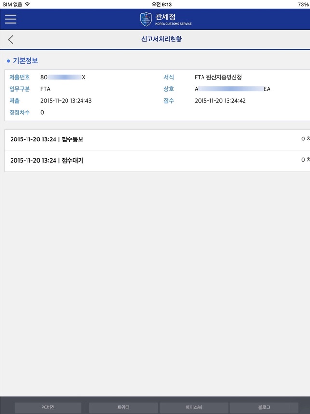Tap the 관세청 header title text

click(x=165, y=16)
